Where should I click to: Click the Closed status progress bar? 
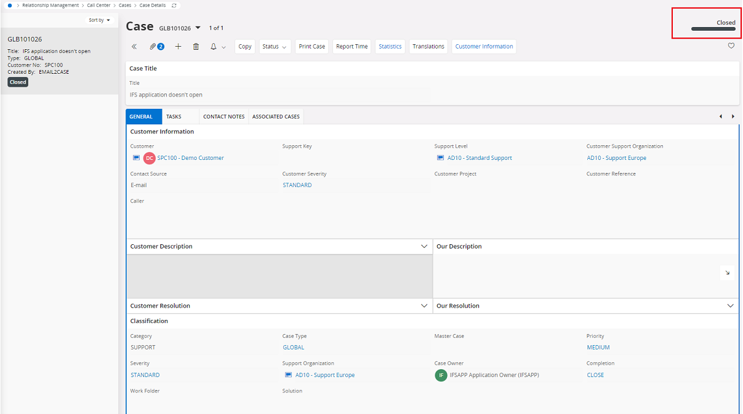[713, 29]
